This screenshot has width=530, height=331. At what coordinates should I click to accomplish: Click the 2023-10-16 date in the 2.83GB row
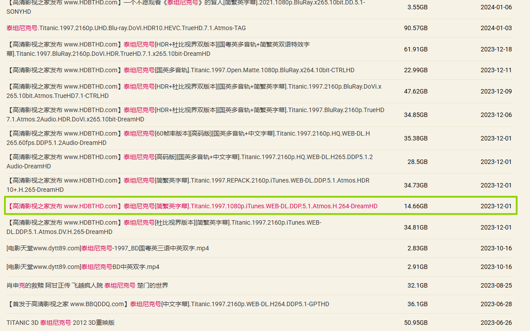496,248
